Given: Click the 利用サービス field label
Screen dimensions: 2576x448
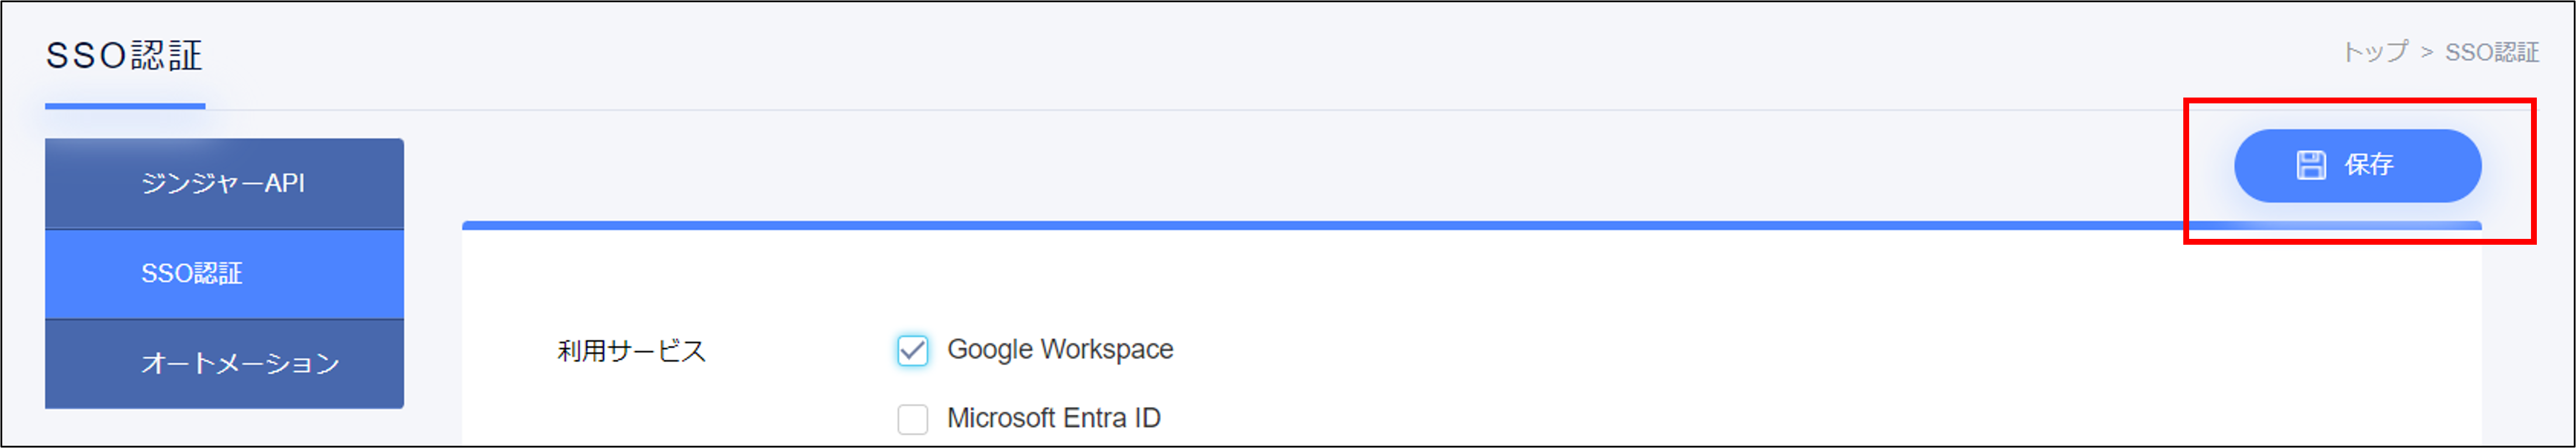Looking at the screenshot, I should pyautogui.click(x=632, y=351).
